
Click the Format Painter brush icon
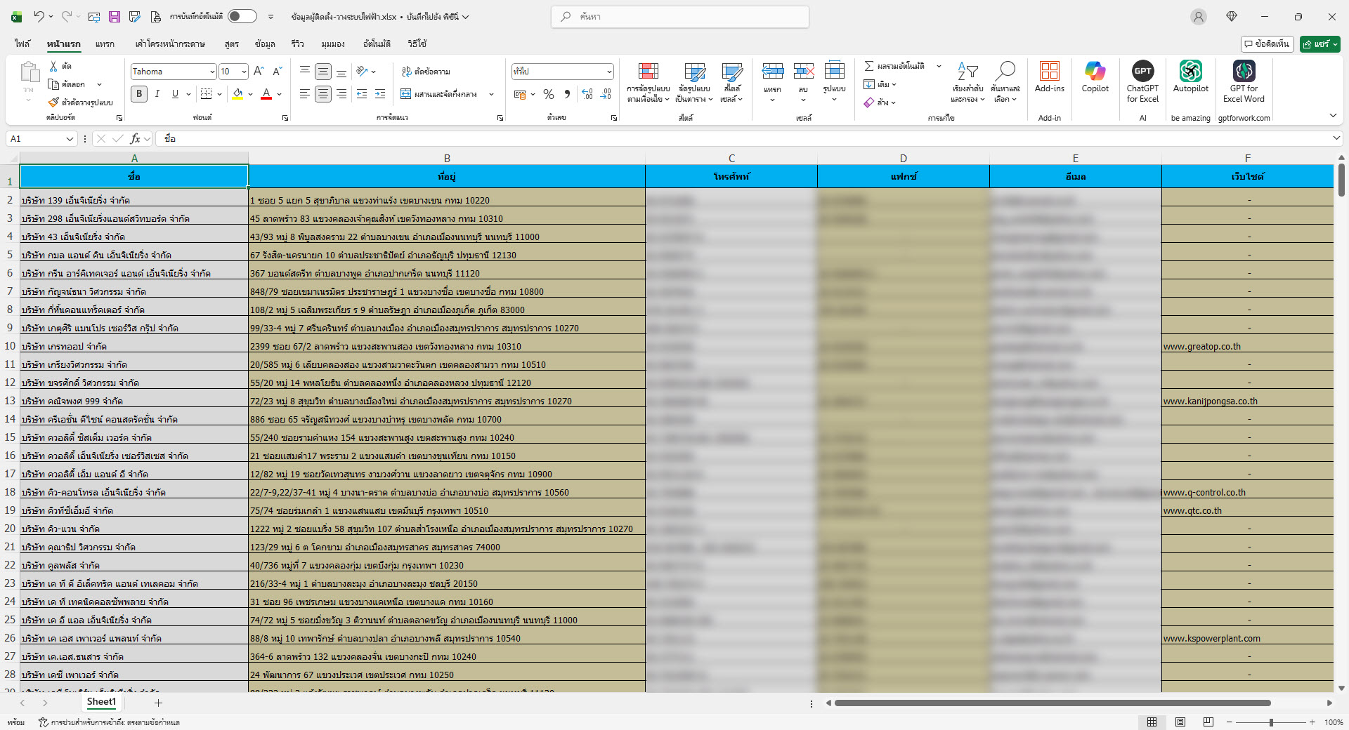pos(54,102)
